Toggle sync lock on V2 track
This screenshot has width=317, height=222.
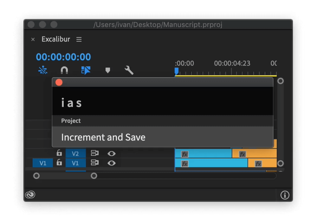point(94,153)
